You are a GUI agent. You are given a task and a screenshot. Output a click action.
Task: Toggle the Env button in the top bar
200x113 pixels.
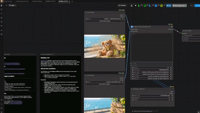pos(169,6)
